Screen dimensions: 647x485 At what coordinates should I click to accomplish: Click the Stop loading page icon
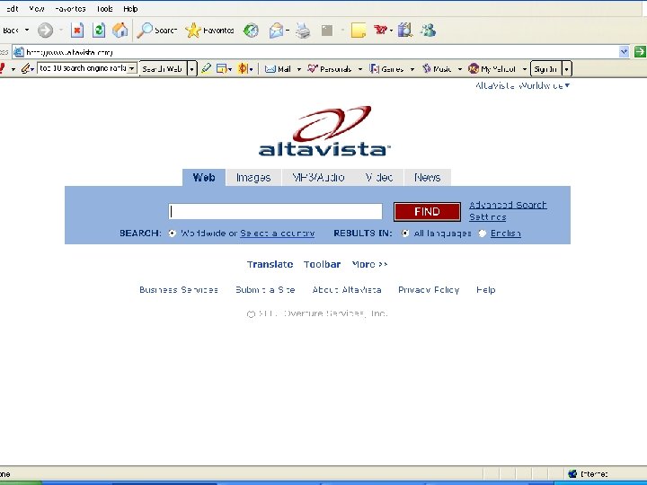coord(77,31)
